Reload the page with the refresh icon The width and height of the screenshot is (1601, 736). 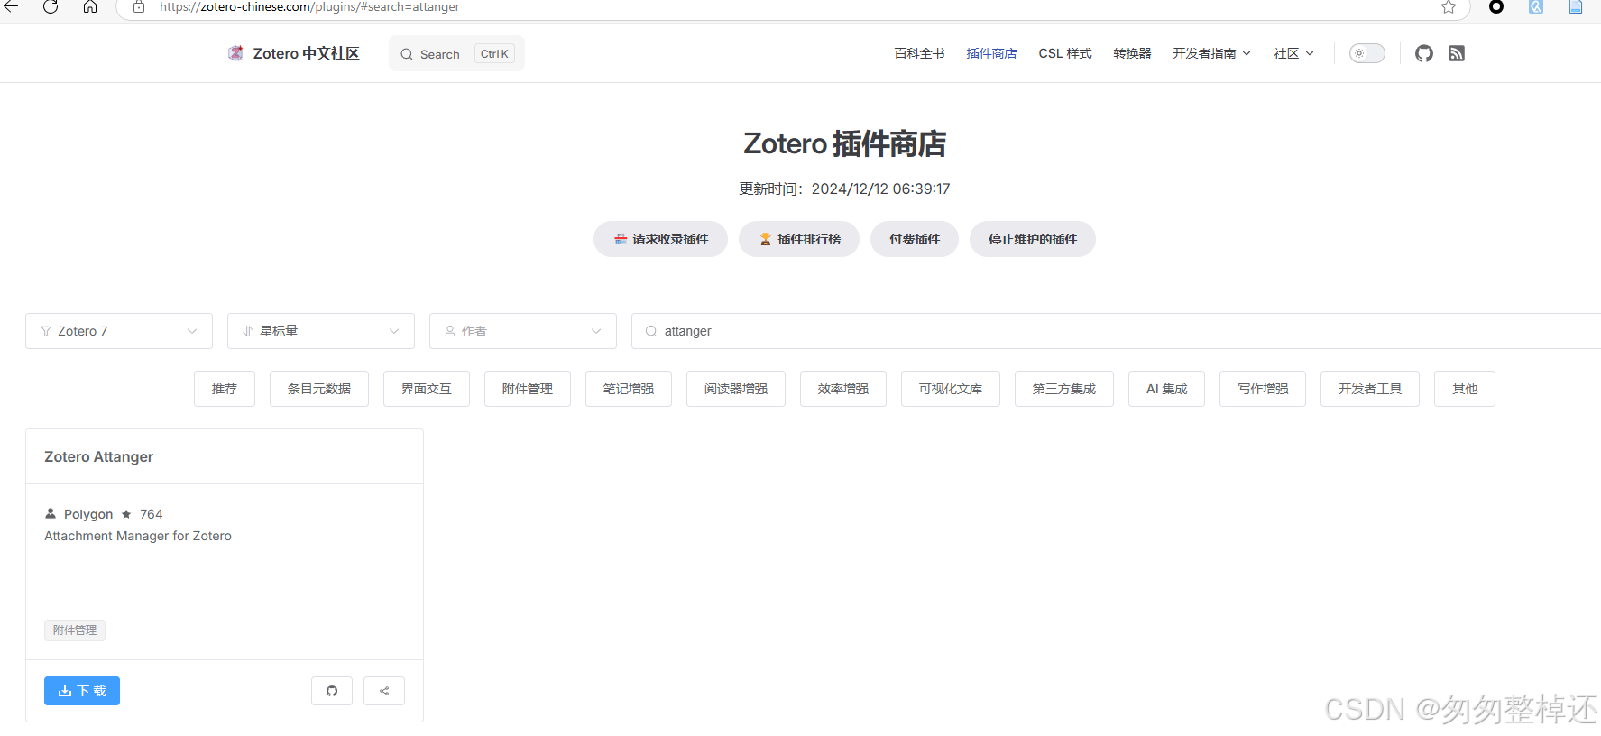point(51,6)
